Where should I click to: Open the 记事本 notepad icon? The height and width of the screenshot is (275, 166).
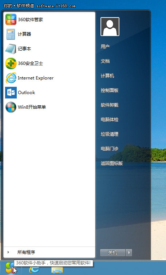tap(11, 49)
